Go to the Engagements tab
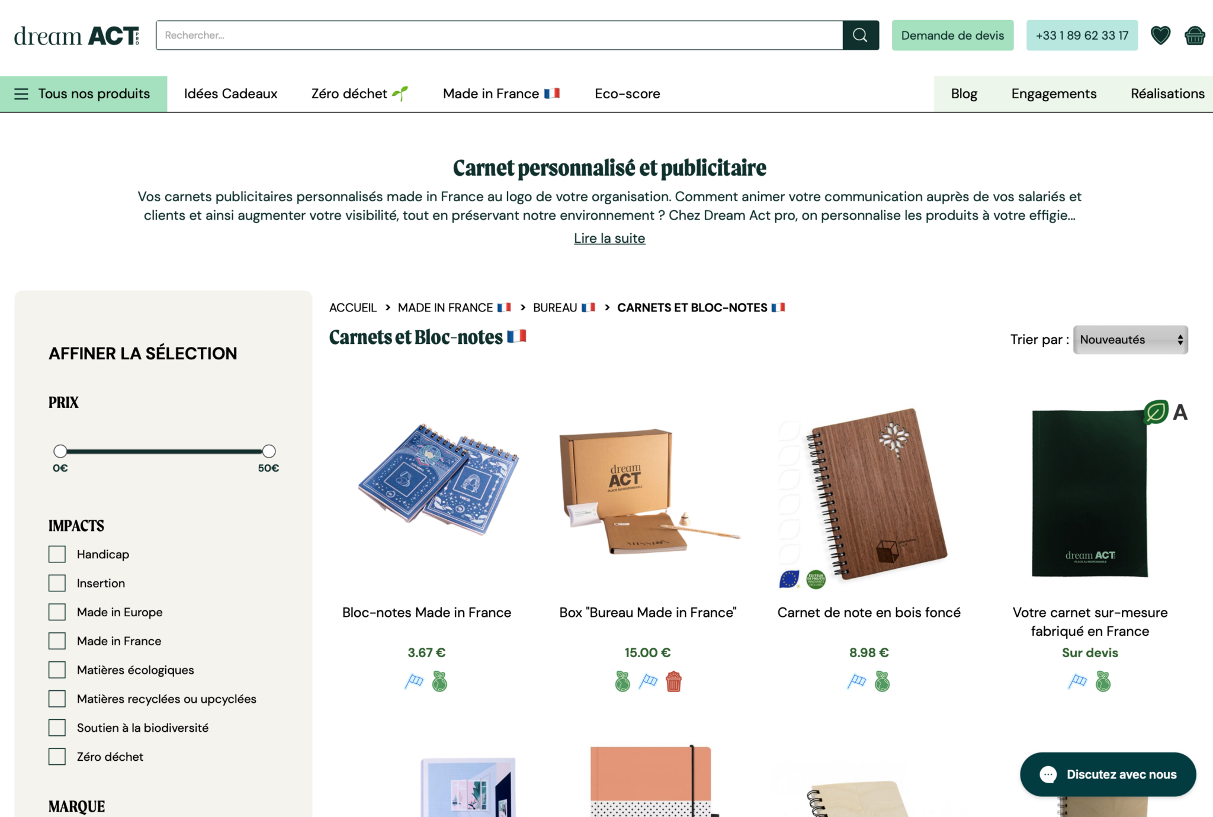 click(1054, 94)
